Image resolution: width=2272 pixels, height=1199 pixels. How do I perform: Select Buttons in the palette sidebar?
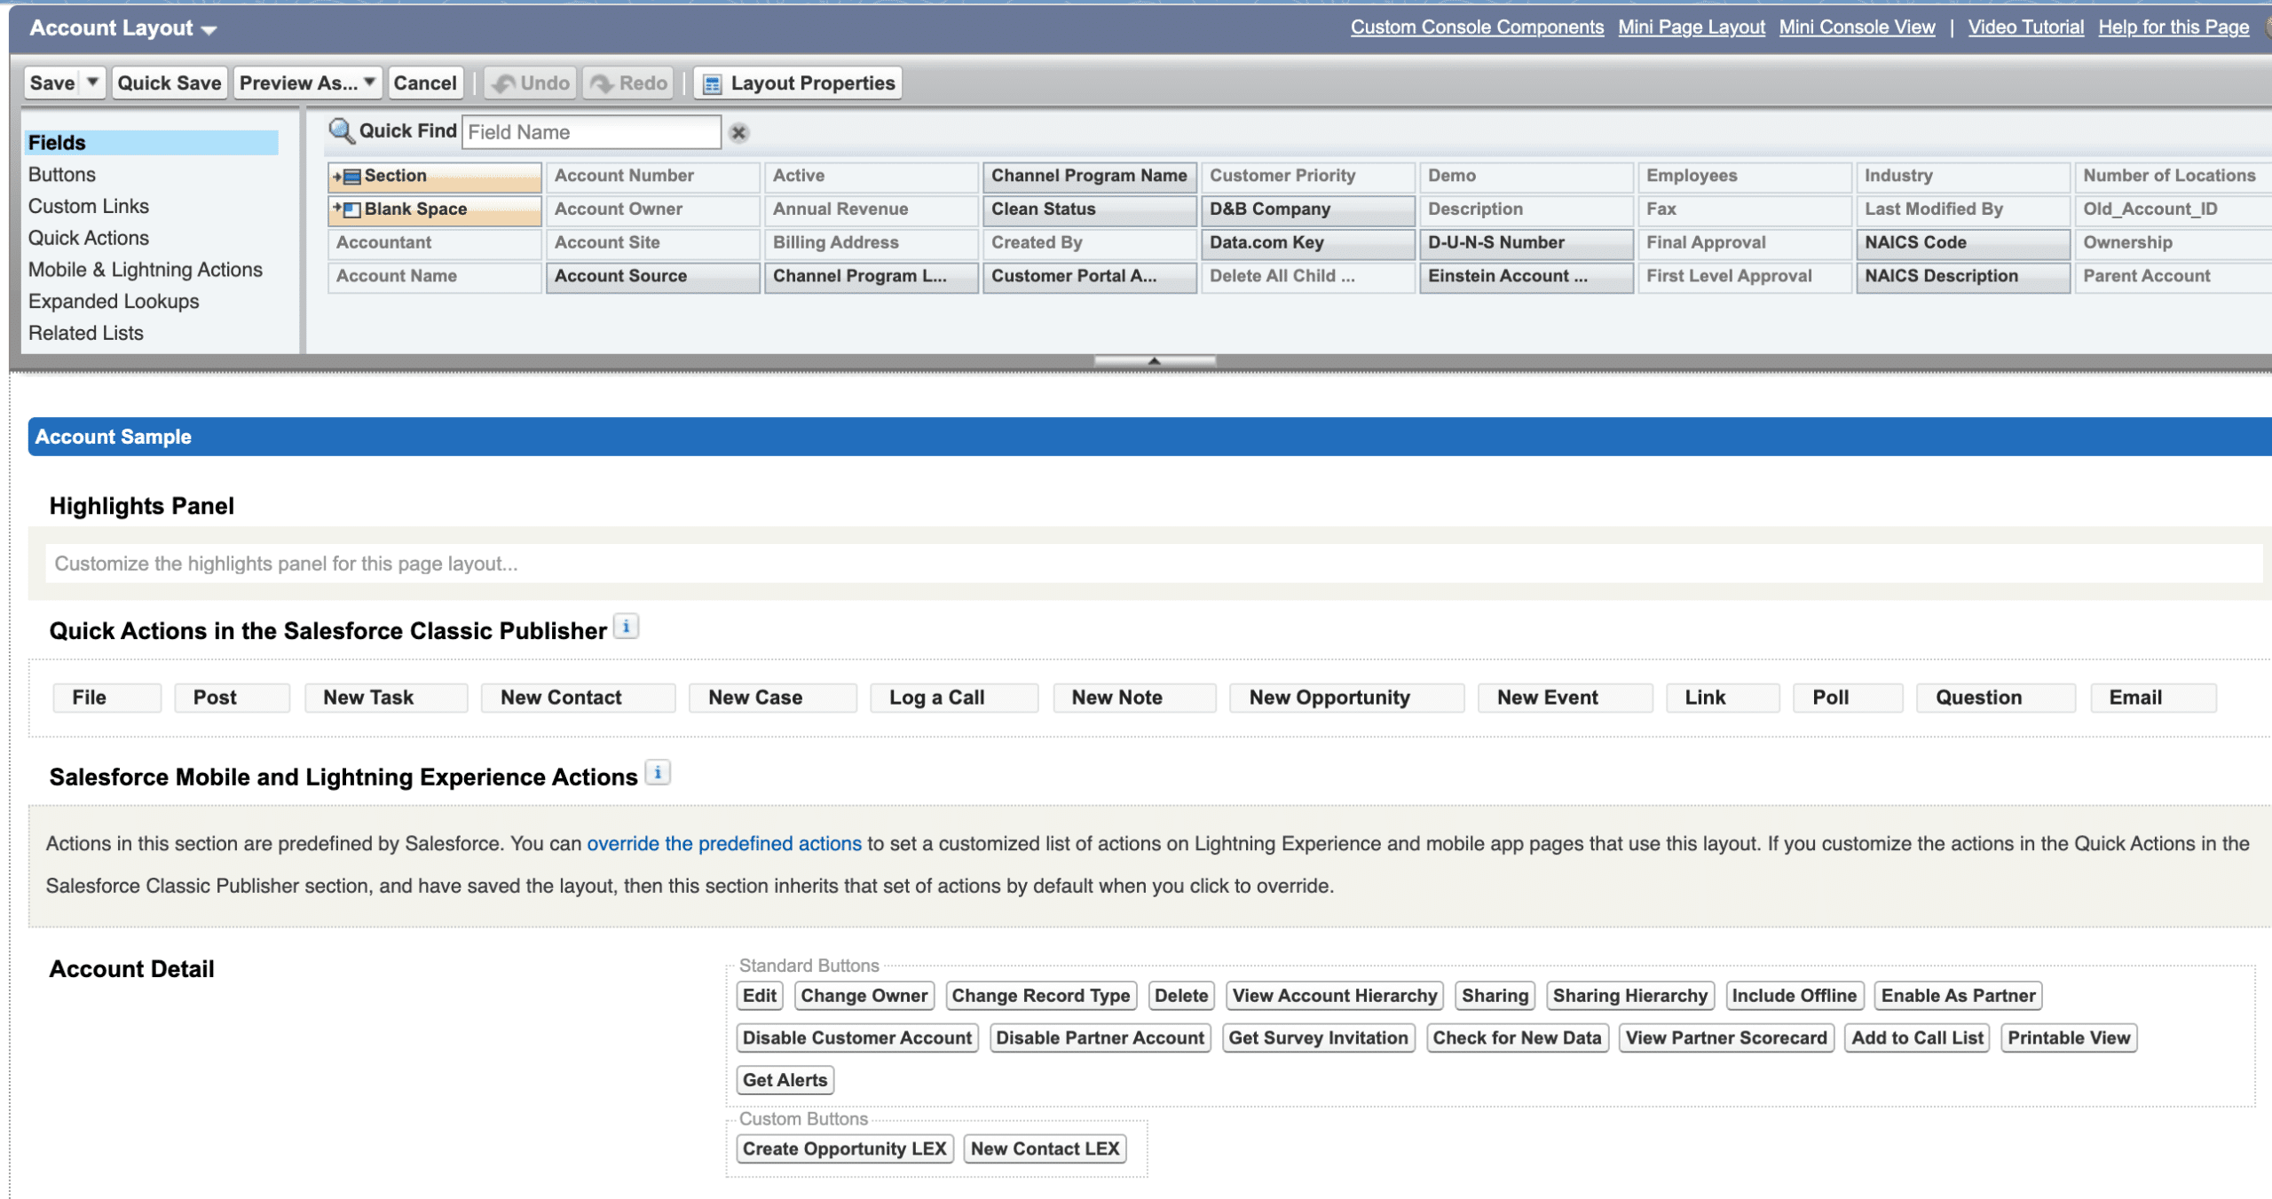point(62,174)
